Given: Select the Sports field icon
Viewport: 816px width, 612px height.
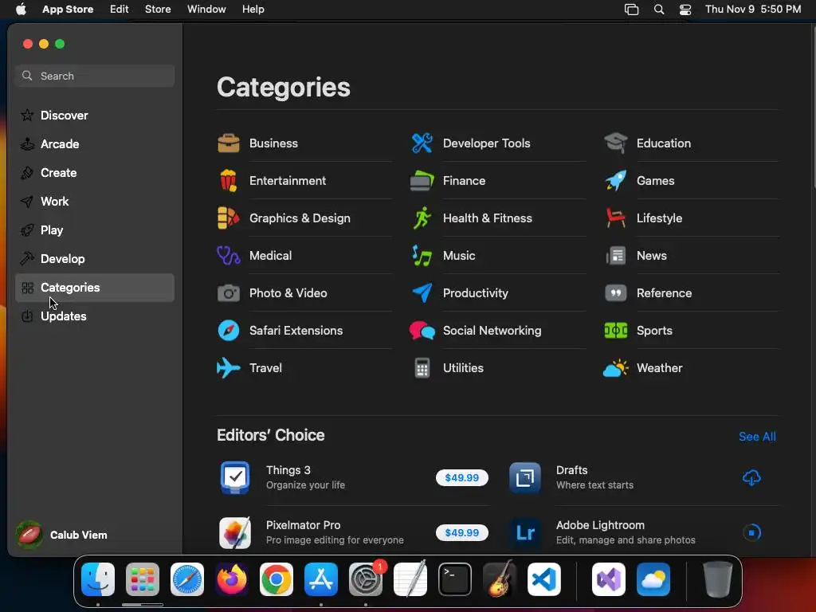Looking at the screenshot, I should [x=616, y=331].
